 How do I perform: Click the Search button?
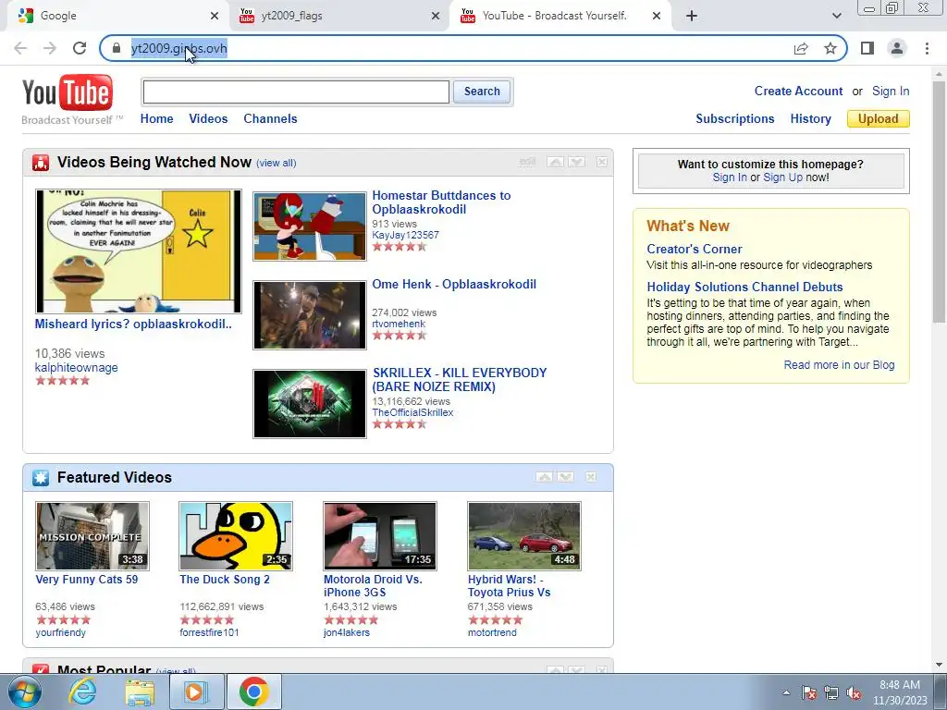pos(482,92)
